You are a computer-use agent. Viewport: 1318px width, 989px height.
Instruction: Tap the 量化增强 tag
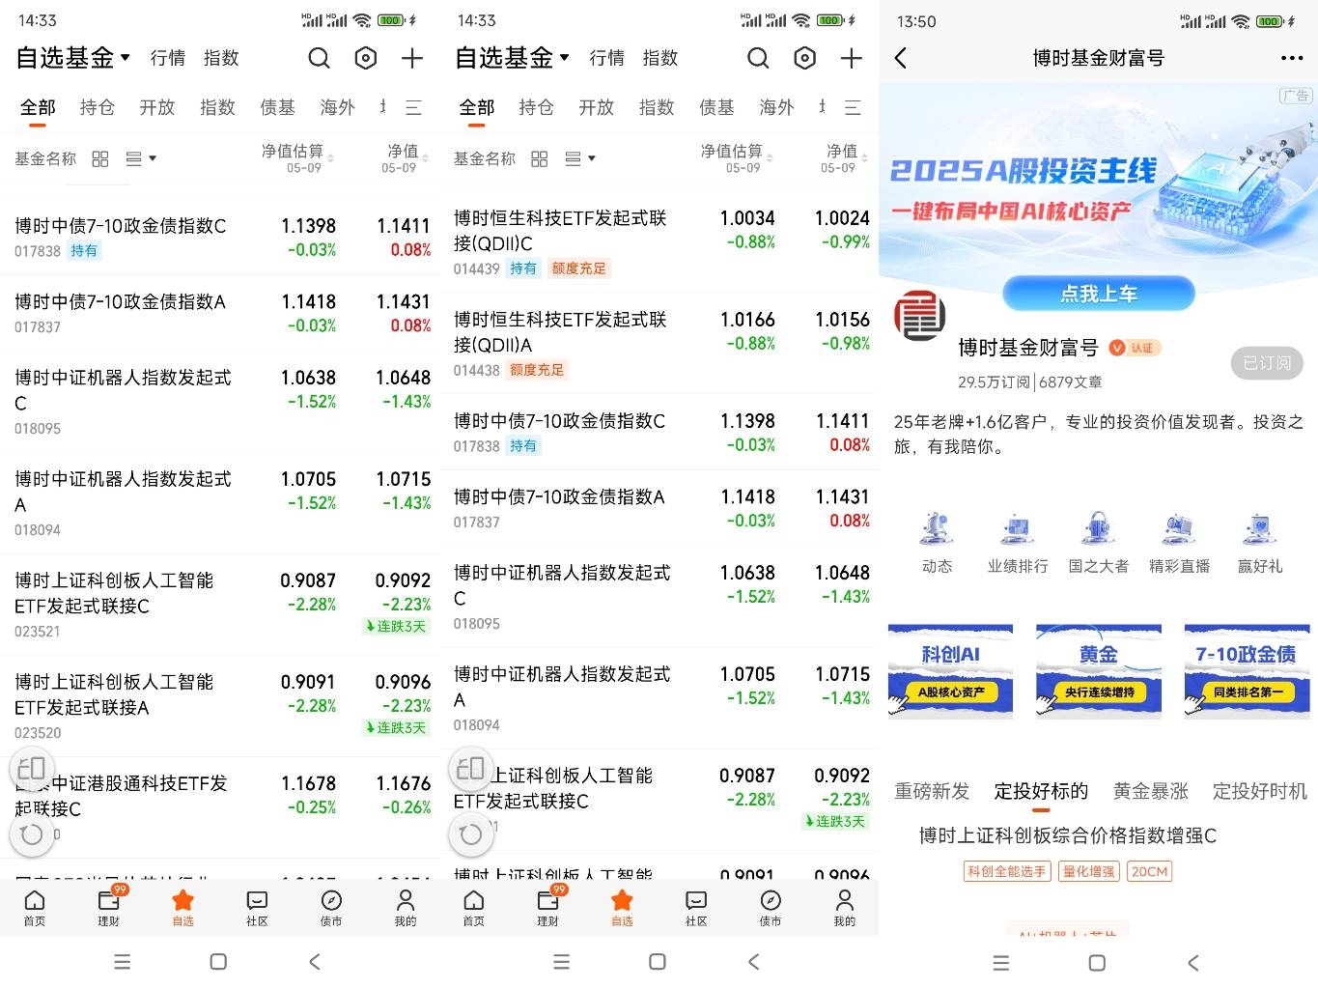coord(1088,871)
